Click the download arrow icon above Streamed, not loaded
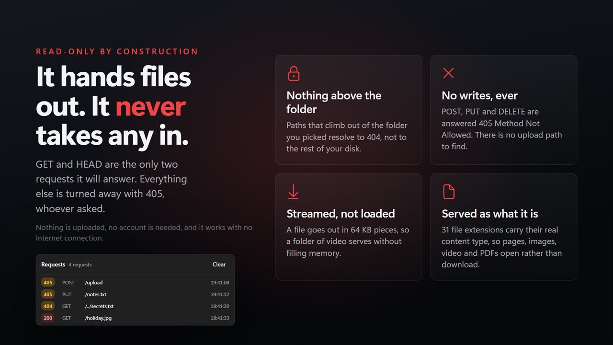This screenshot has width=613, height=345. click(293, 191)
